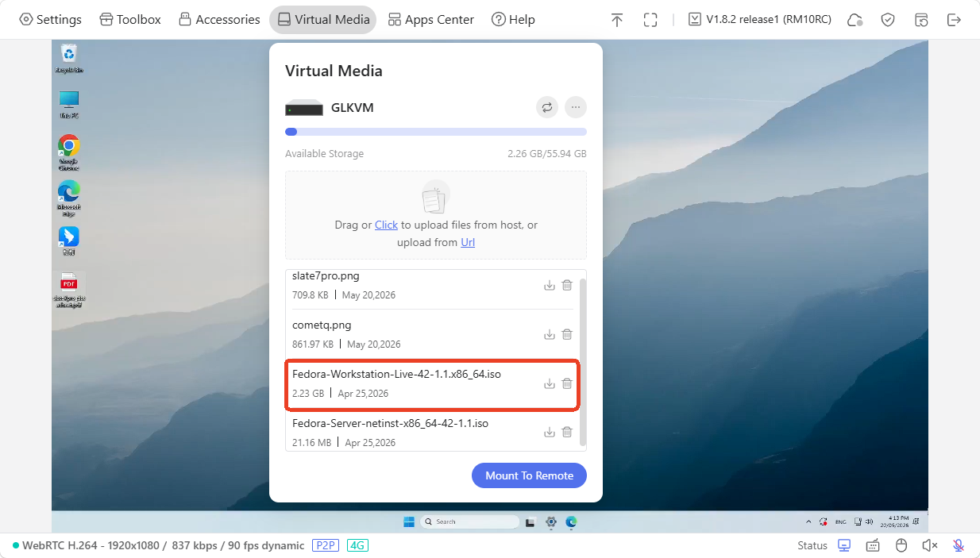
Task: Open Microsoft Edge desktop shortcut
Action: [x=69, y=198]
